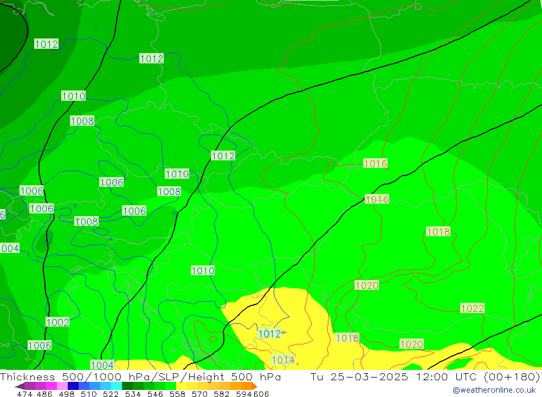Click the blue 1012 label on the yellow region
Image resolution: width=542 pixels, height=397 pixels.
269,334
